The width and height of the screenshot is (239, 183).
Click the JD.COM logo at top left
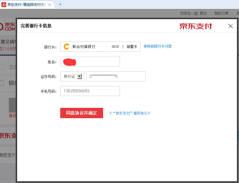point(8,26)
